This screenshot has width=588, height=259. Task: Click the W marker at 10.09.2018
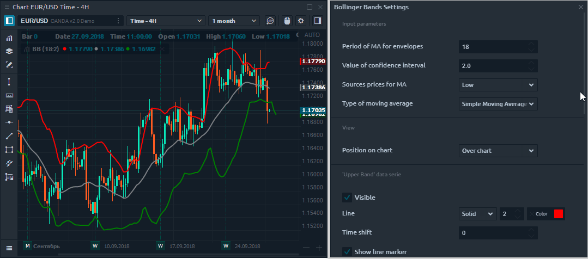[x=95, y=246]
